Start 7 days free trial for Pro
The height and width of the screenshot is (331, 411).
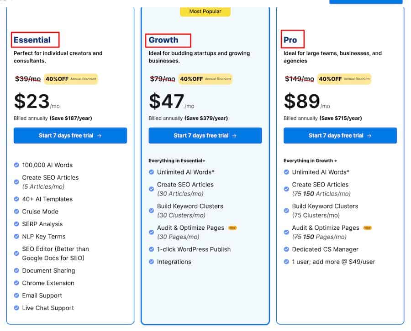click(x=340, y=135)
